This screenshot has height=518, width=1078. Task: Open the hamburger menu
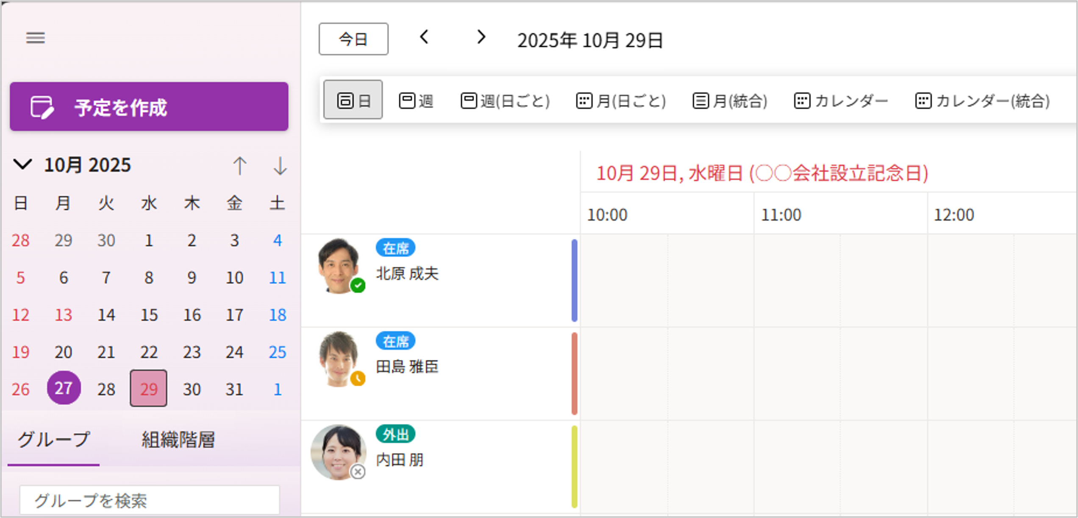click(x=36, y=38)
